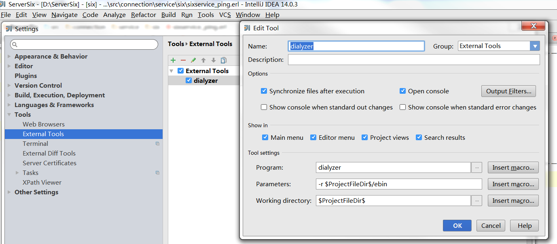Open the Build menu
This screenshot has height=244, width=557.
pyautogui.click(x=168, y=15)
